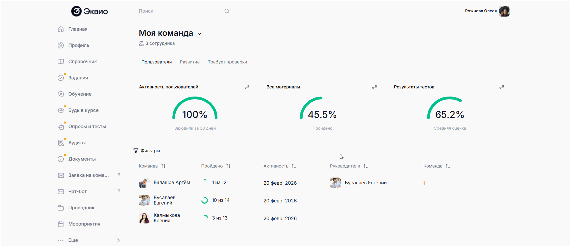Open Мероприятия calendar in sidebar
Screen dimensions: 570x246
84,224
